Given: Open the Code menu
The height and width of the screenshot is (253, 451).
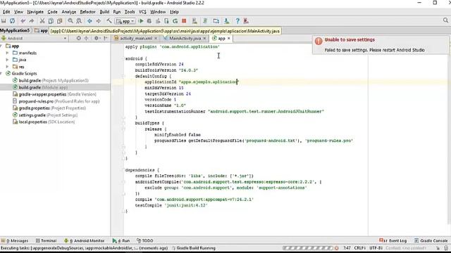Looking at the screenshot, I should [x=52, y=12].
